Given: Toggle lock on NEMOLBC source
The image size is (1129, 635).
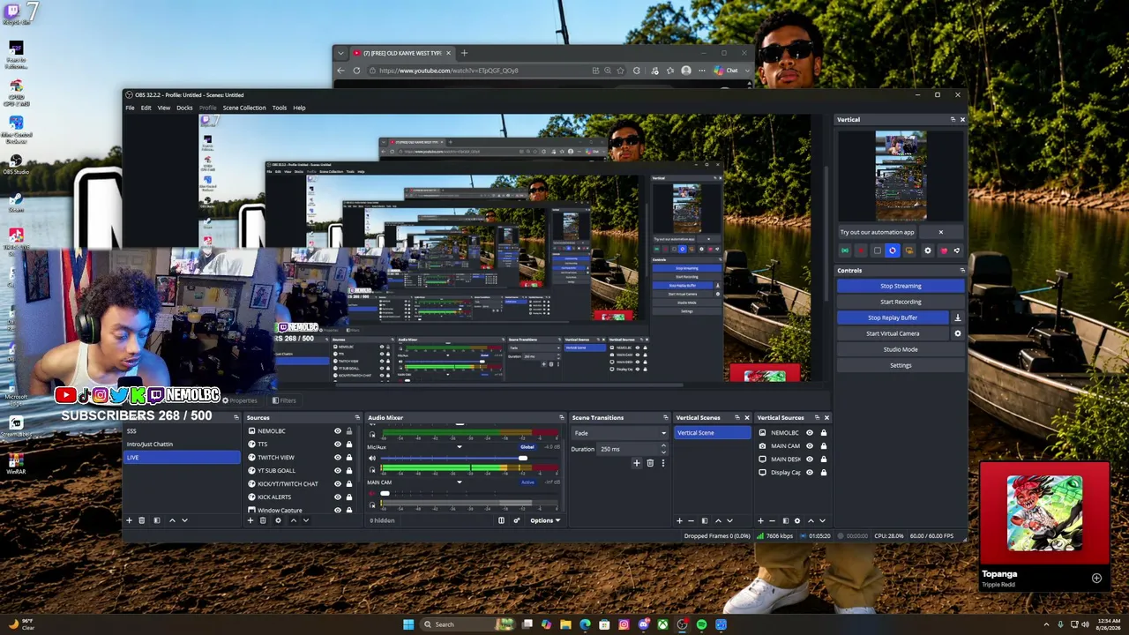Looking at the screenshot, I should [x=348, y=431].
